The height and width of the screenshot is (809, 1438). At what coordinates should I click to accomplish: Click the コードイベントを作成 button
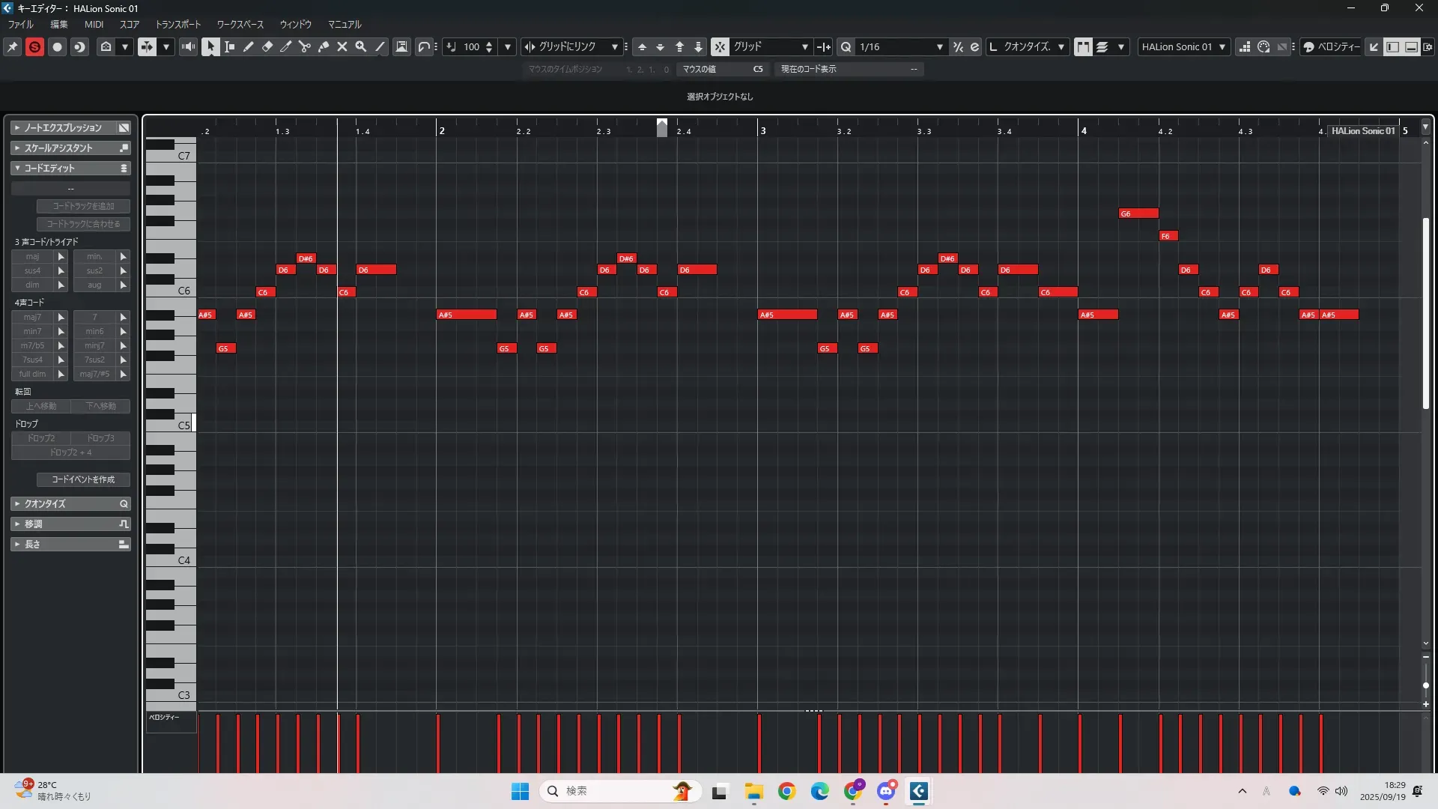click(83, 479)
